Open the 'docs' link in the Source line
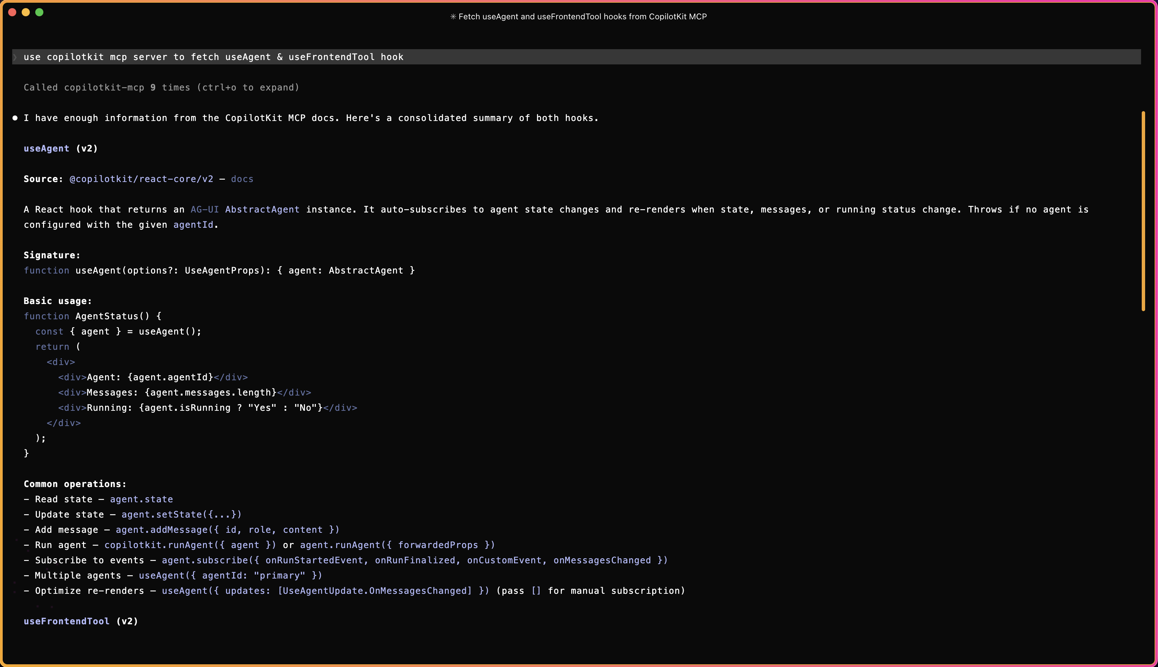The image size is (1158, 667). [242, 179]
